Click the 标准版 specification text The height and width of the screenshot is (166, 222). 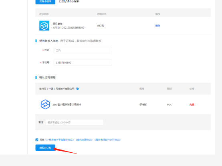click(143, 105)
